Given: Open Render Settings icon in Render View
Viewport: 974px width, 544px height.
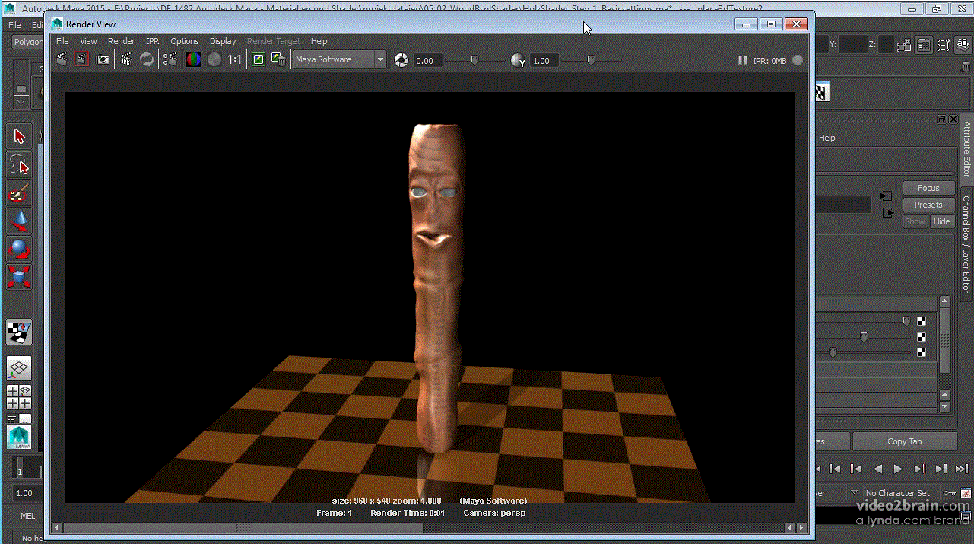Looking at the screenshot, I should pos(171,59).
